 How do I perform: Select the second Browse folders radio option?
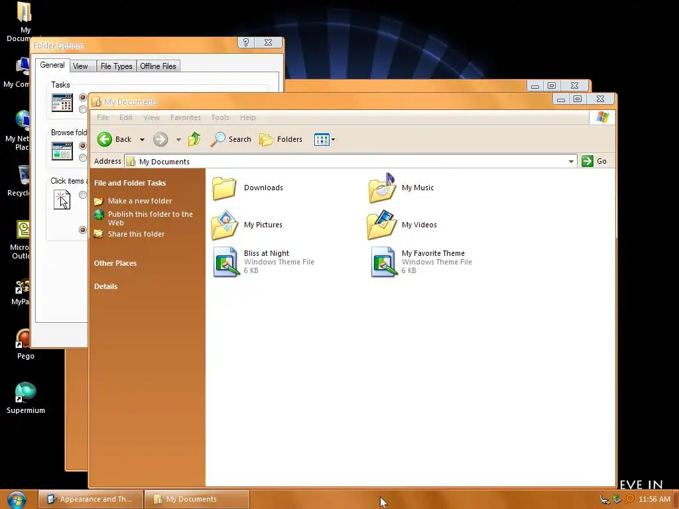point(83,158)
